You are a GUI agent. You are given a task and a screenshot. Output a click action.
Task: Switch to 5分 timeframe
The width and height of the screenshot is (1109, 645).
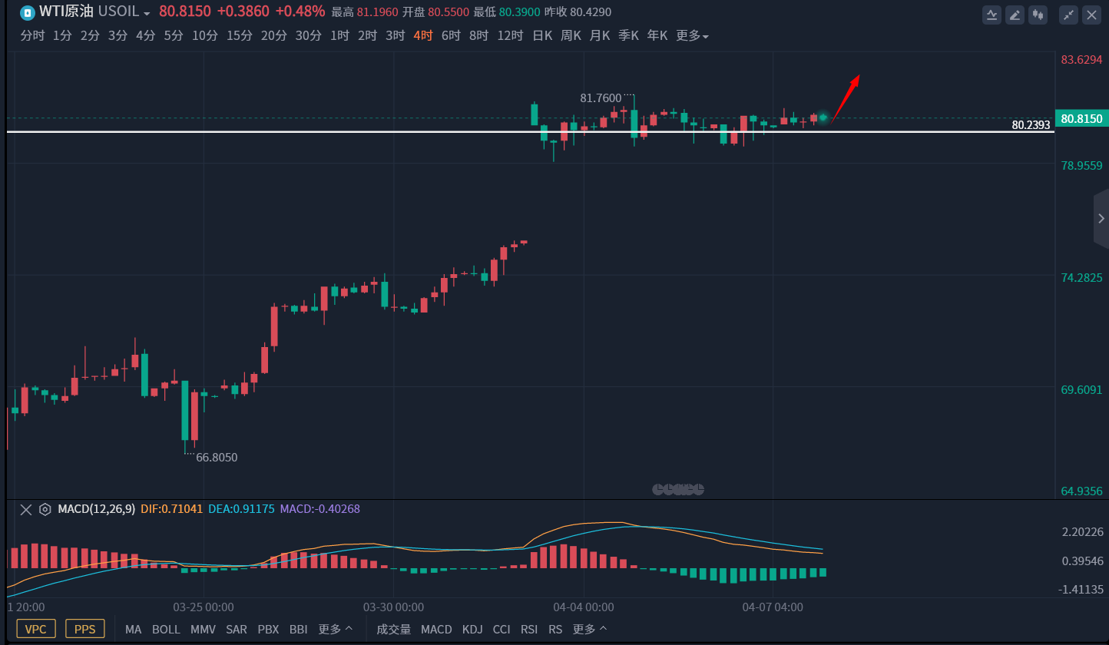[x=174, y=35]
